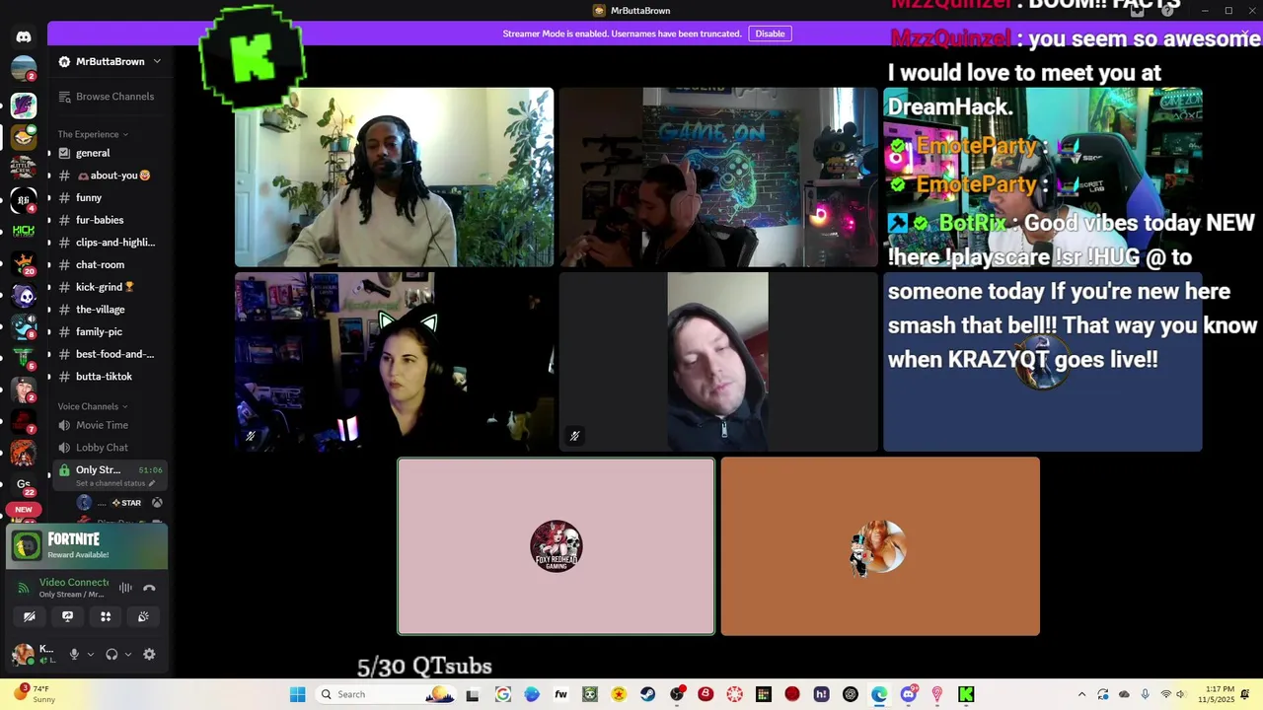Click the STAR user in voice list

coord(118,503)
